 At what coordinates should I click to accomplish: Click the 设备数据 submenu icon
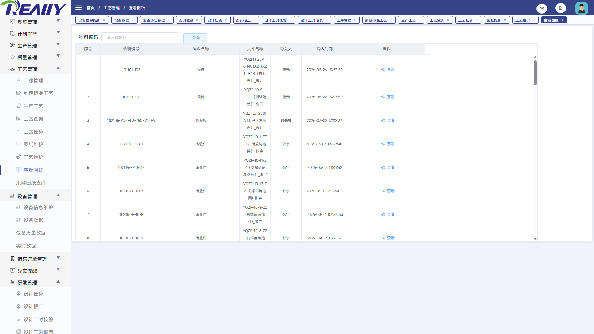pyautogui.click(x=19, y=220)
